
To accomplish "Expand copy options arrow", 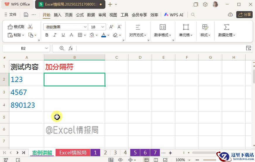I will (35, 35).
